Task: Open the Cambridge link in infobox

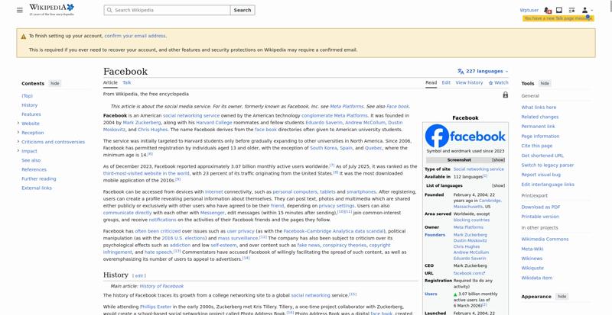Action: pos(490,201)
